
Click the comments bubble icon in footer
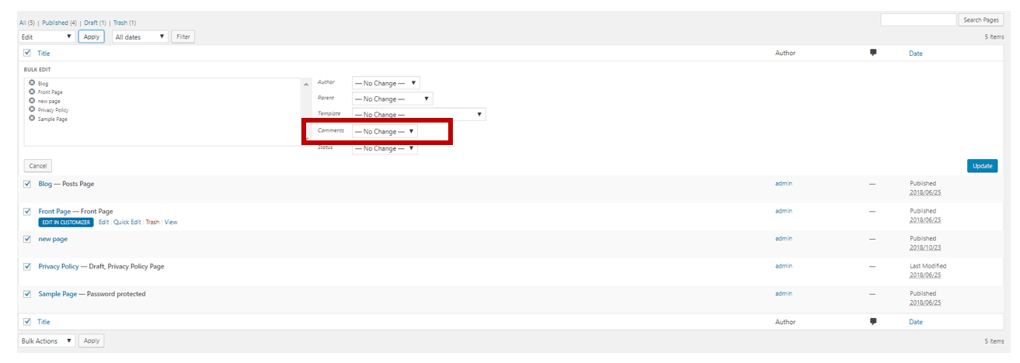tap(873, 321)
